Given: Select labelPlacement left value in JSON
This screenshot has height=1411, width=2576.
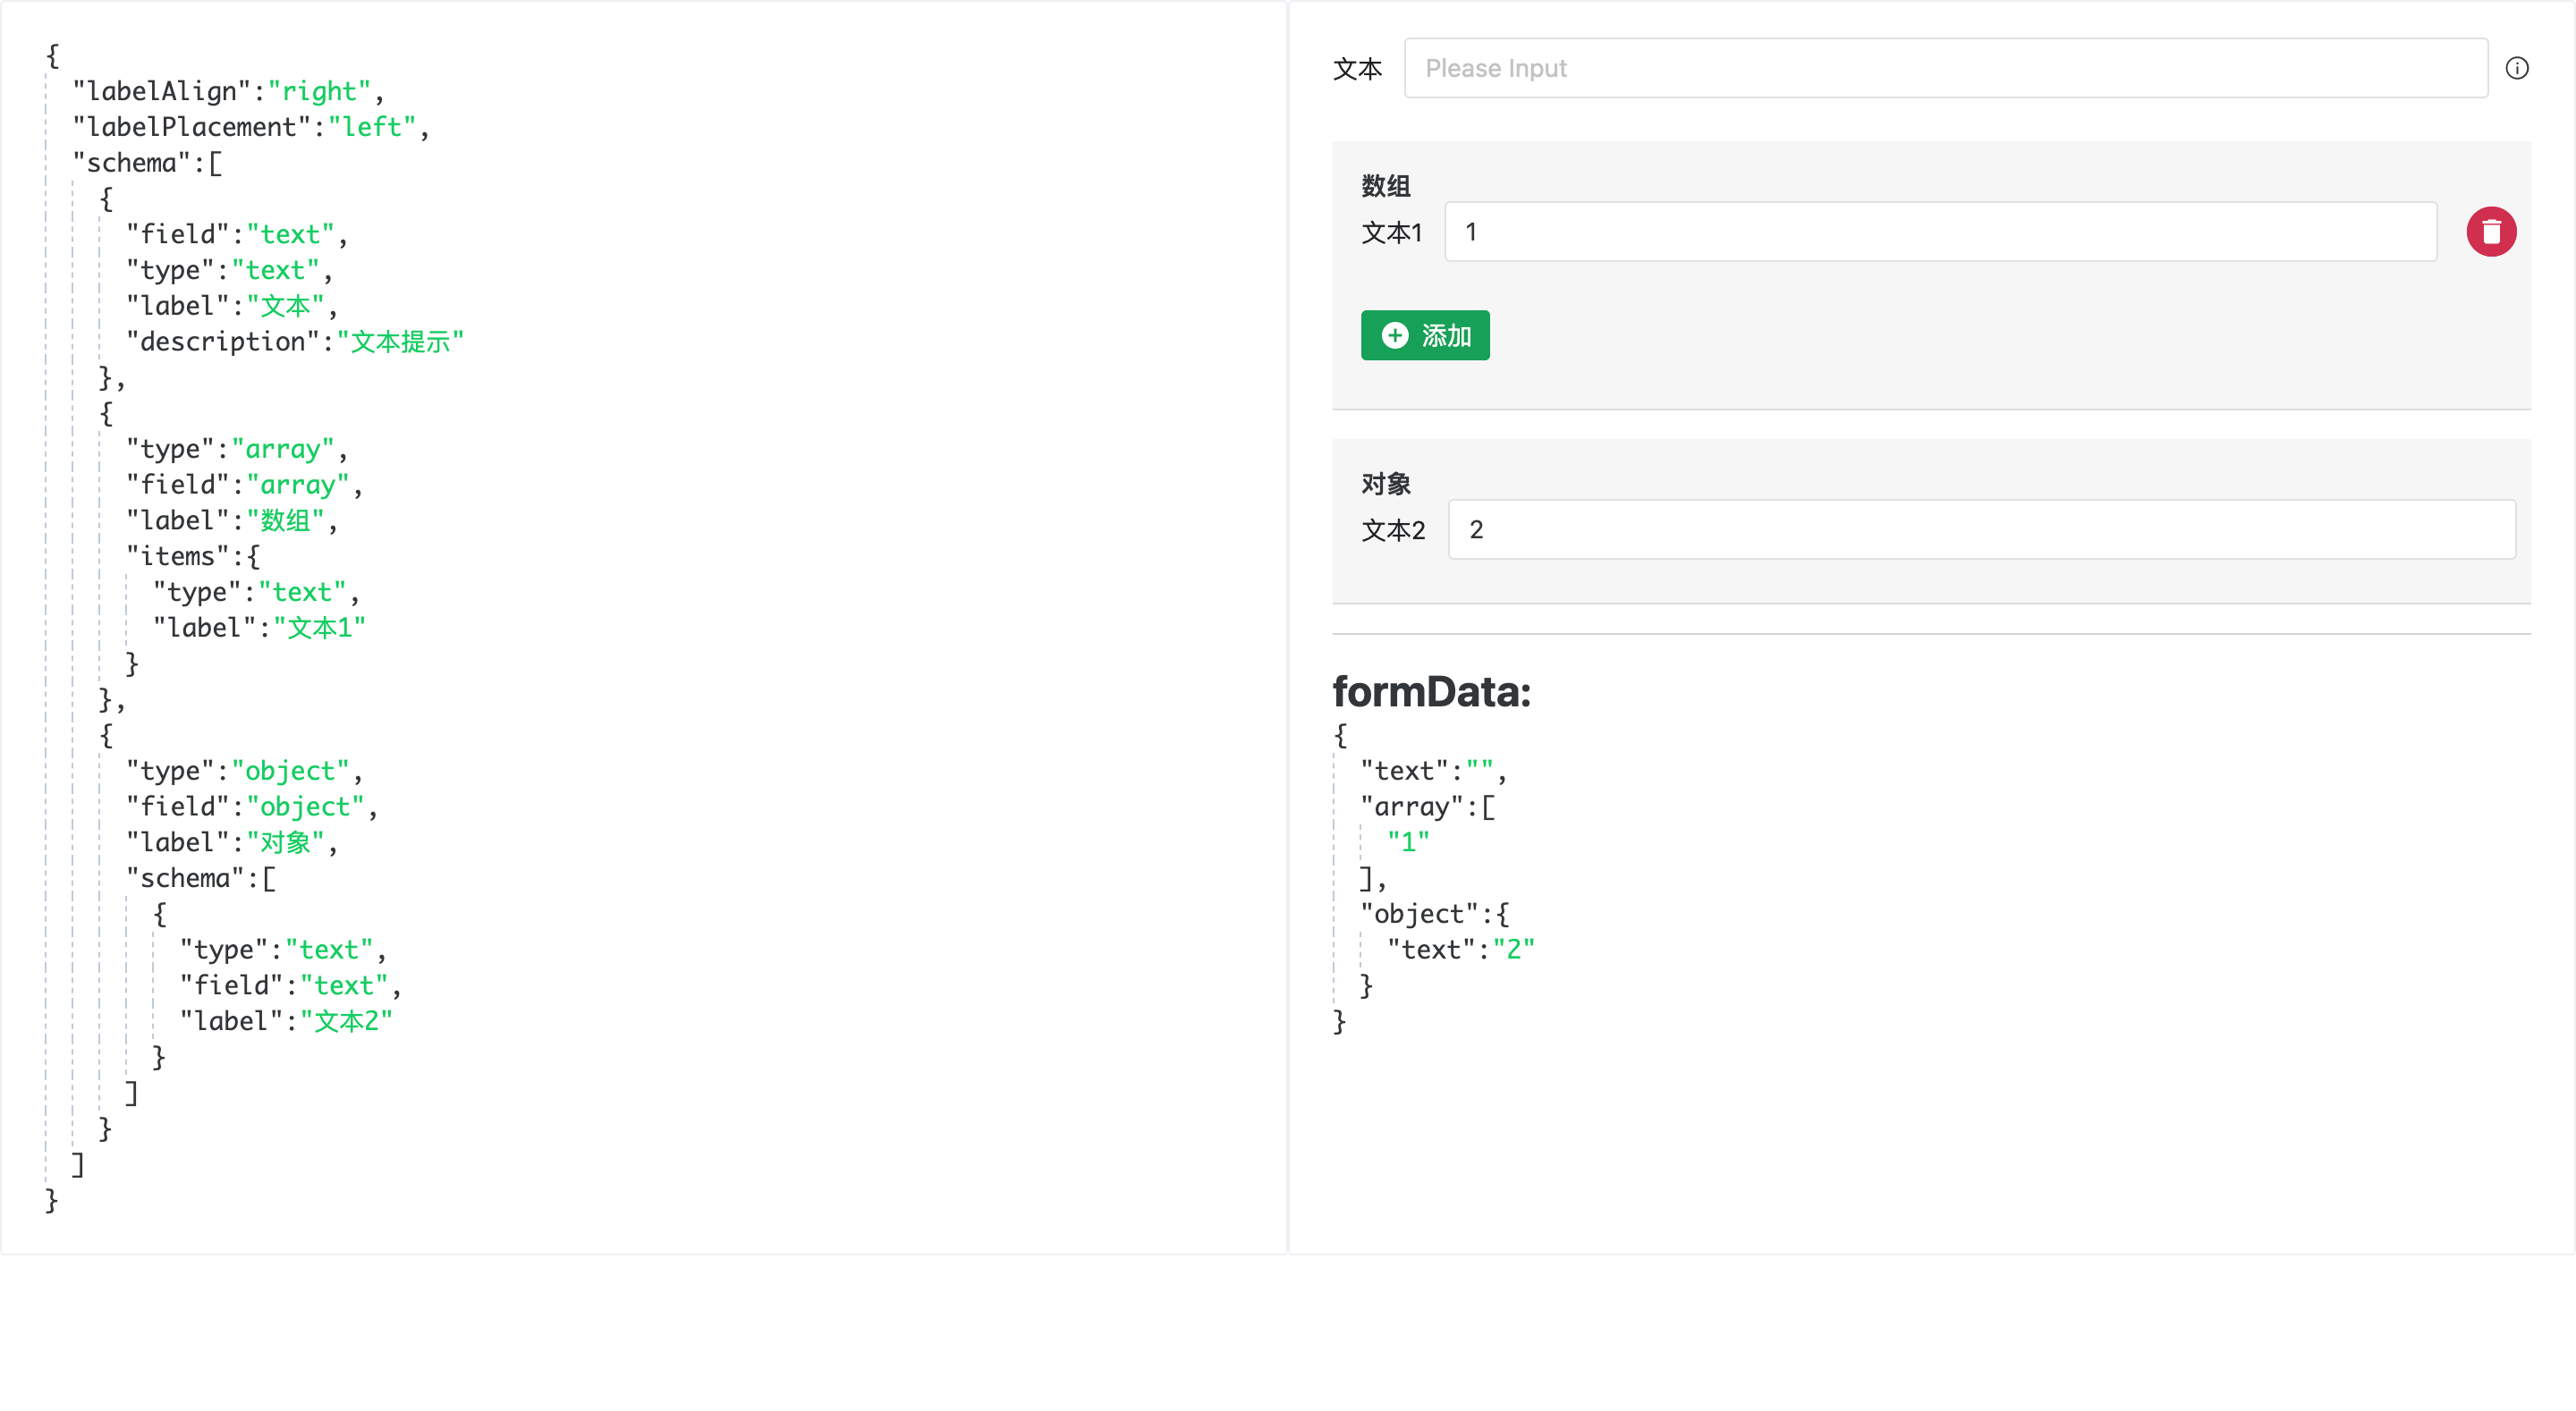Looking at the screenshot, I should [370, 127].
